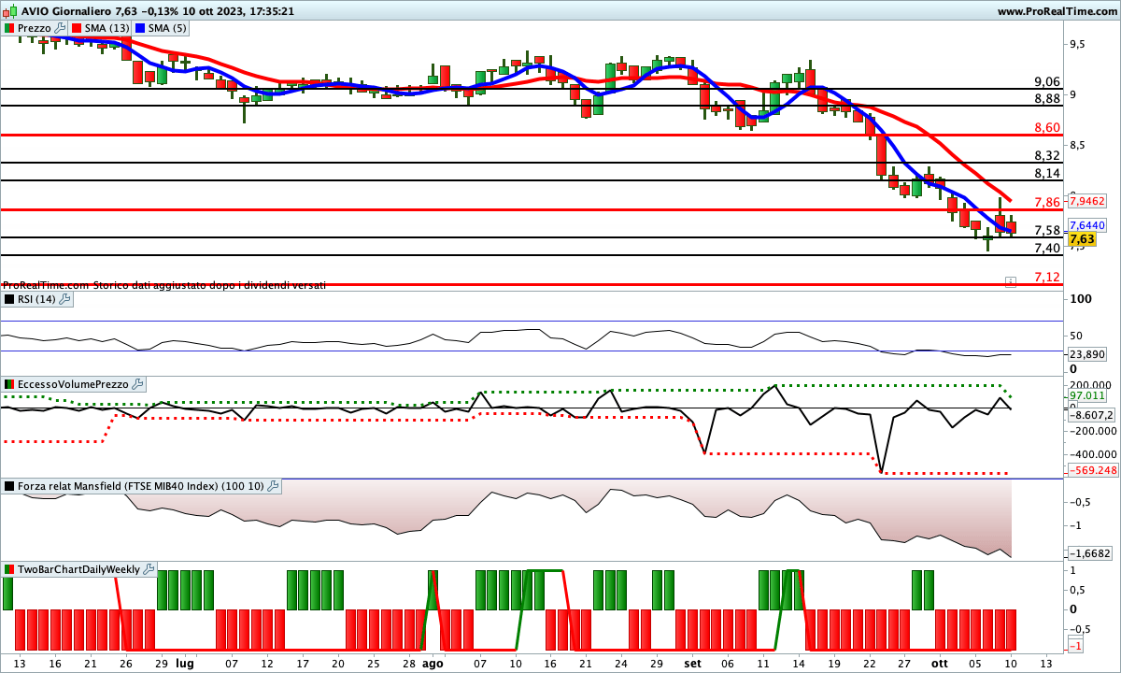Click the black RSI (14) color square
This screenshot has height=673, width=1121.
(x=9, y=299)
